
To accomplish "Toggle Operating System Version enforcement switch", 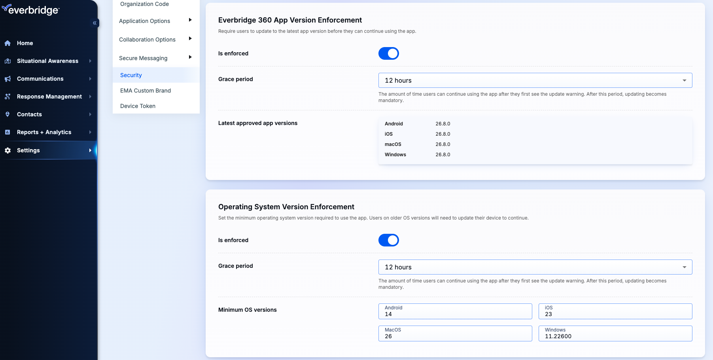I will (x=388, y=240).
